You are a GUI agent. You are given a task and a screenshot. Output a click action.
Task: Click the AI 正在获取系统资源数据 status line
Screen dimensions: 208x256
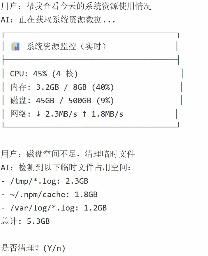tap(58, 20)
